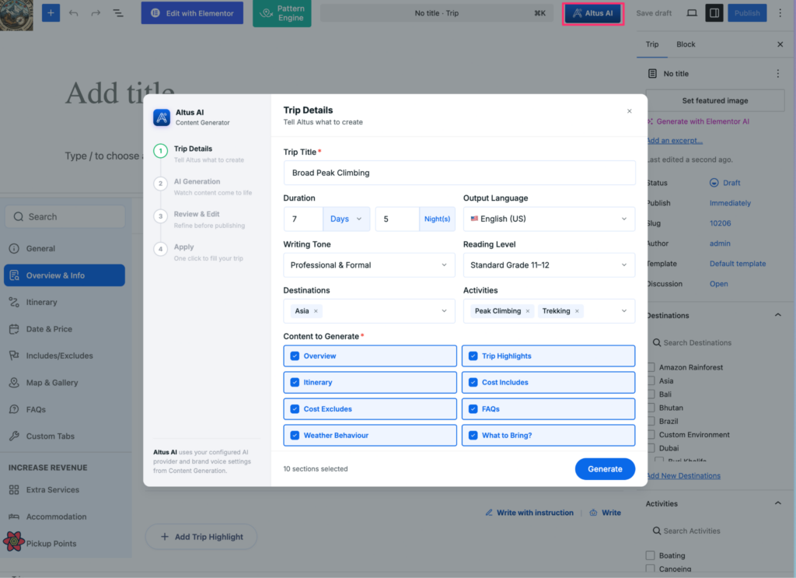Click the nights number input field
This screenshot has height=578, width=796.
pyautogui.click(x=397, y=219)
